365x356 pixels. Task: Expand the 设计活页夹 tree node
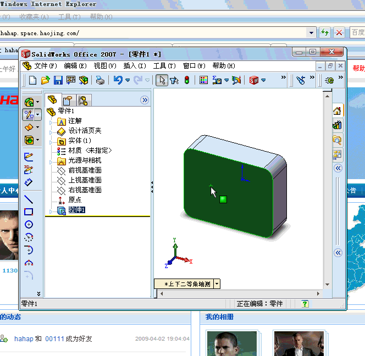tap(51, 132)
